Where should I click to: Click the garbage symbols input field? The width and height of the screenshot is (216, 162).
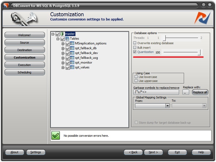[x=156, y=92]
